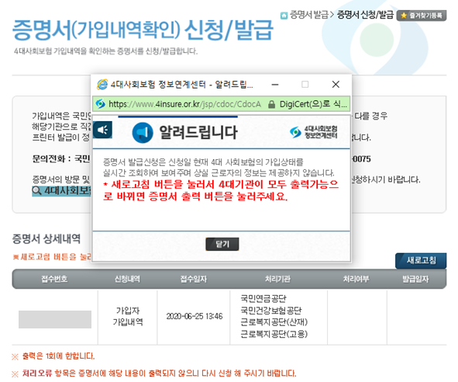Click the Internet Explorer icon in popup title
The width and height of the screenshot is (458, 382).
point(102,85)
